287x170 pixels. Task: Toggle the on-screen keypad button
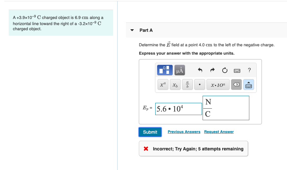point(249,85)
